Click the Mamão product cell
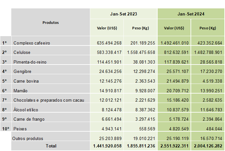This screenshot has width=225, height=151. point(21,91)
